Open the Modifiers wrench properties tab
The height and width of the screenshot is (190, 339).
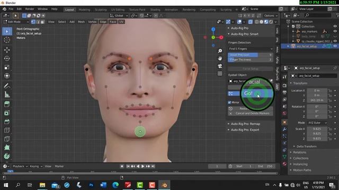[284, 129]
